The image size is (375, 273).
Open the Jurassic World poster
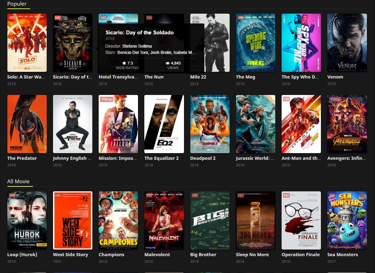point(255,124)
